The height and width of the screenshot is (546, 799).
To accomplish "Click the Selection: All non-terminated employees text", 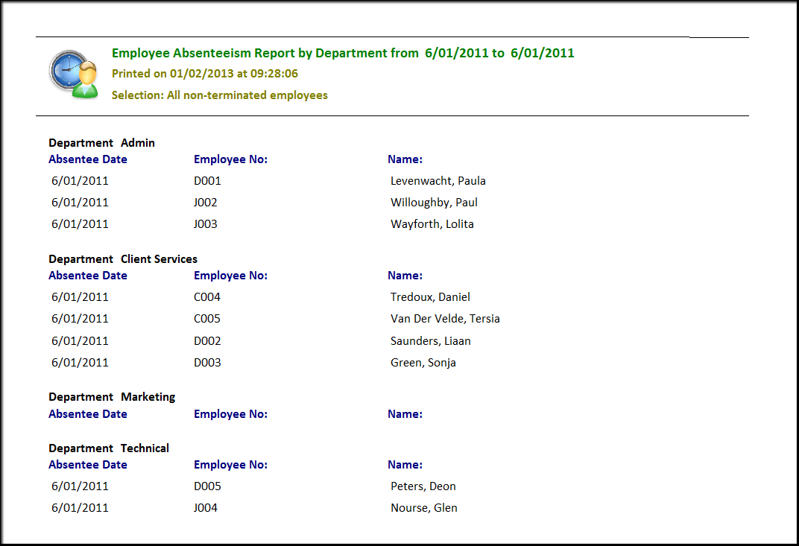I will 219,95.
